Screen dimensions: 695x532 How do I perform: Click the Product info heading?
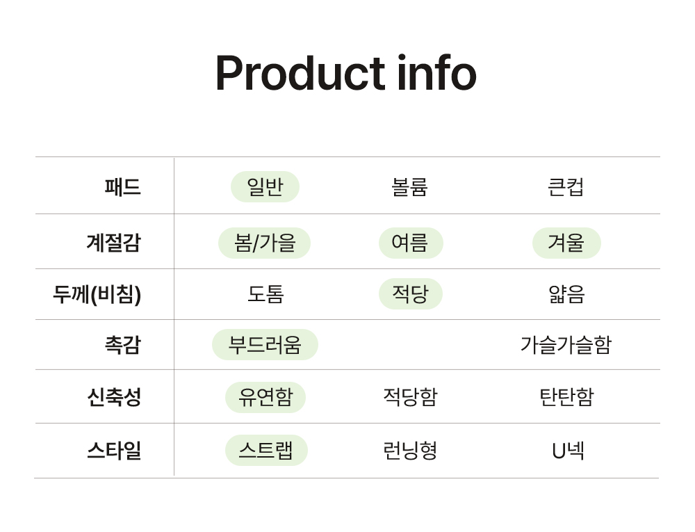pyautogui.click(x=346, y=73)
